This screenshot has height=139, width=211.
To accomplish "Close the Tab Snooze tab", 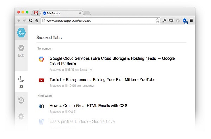I will coord(80,13).
